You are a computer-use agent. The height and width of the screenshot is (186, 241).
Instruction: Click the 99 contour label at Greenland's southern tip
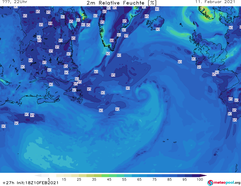(112, 40)
